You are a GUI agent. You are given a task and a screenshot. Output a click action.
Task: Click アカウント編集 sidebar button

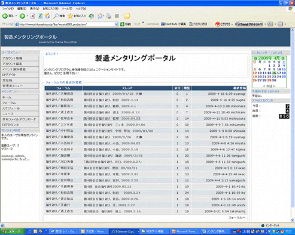pos(20,64)
